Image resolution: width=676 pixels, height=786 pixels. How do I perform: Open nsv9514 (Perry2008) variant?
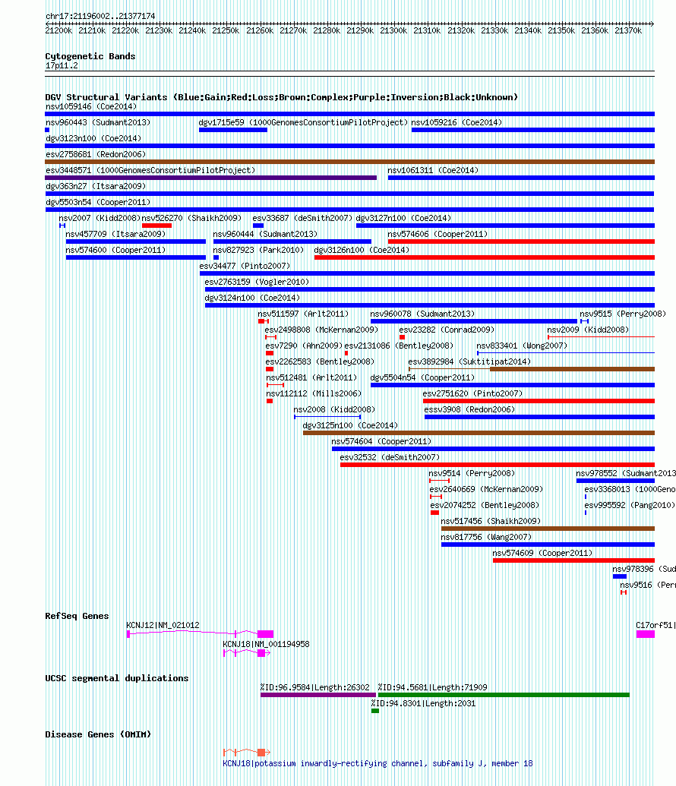point(472,474)
